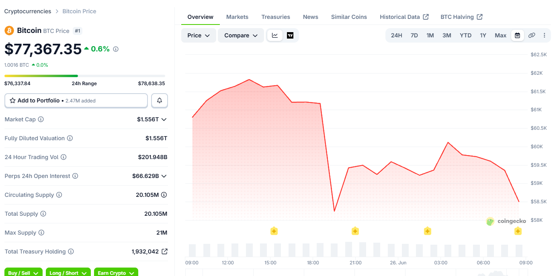This screenshot has height=276, width=555.
Task: Switch to News tab
Action: [x=311, y=17]
